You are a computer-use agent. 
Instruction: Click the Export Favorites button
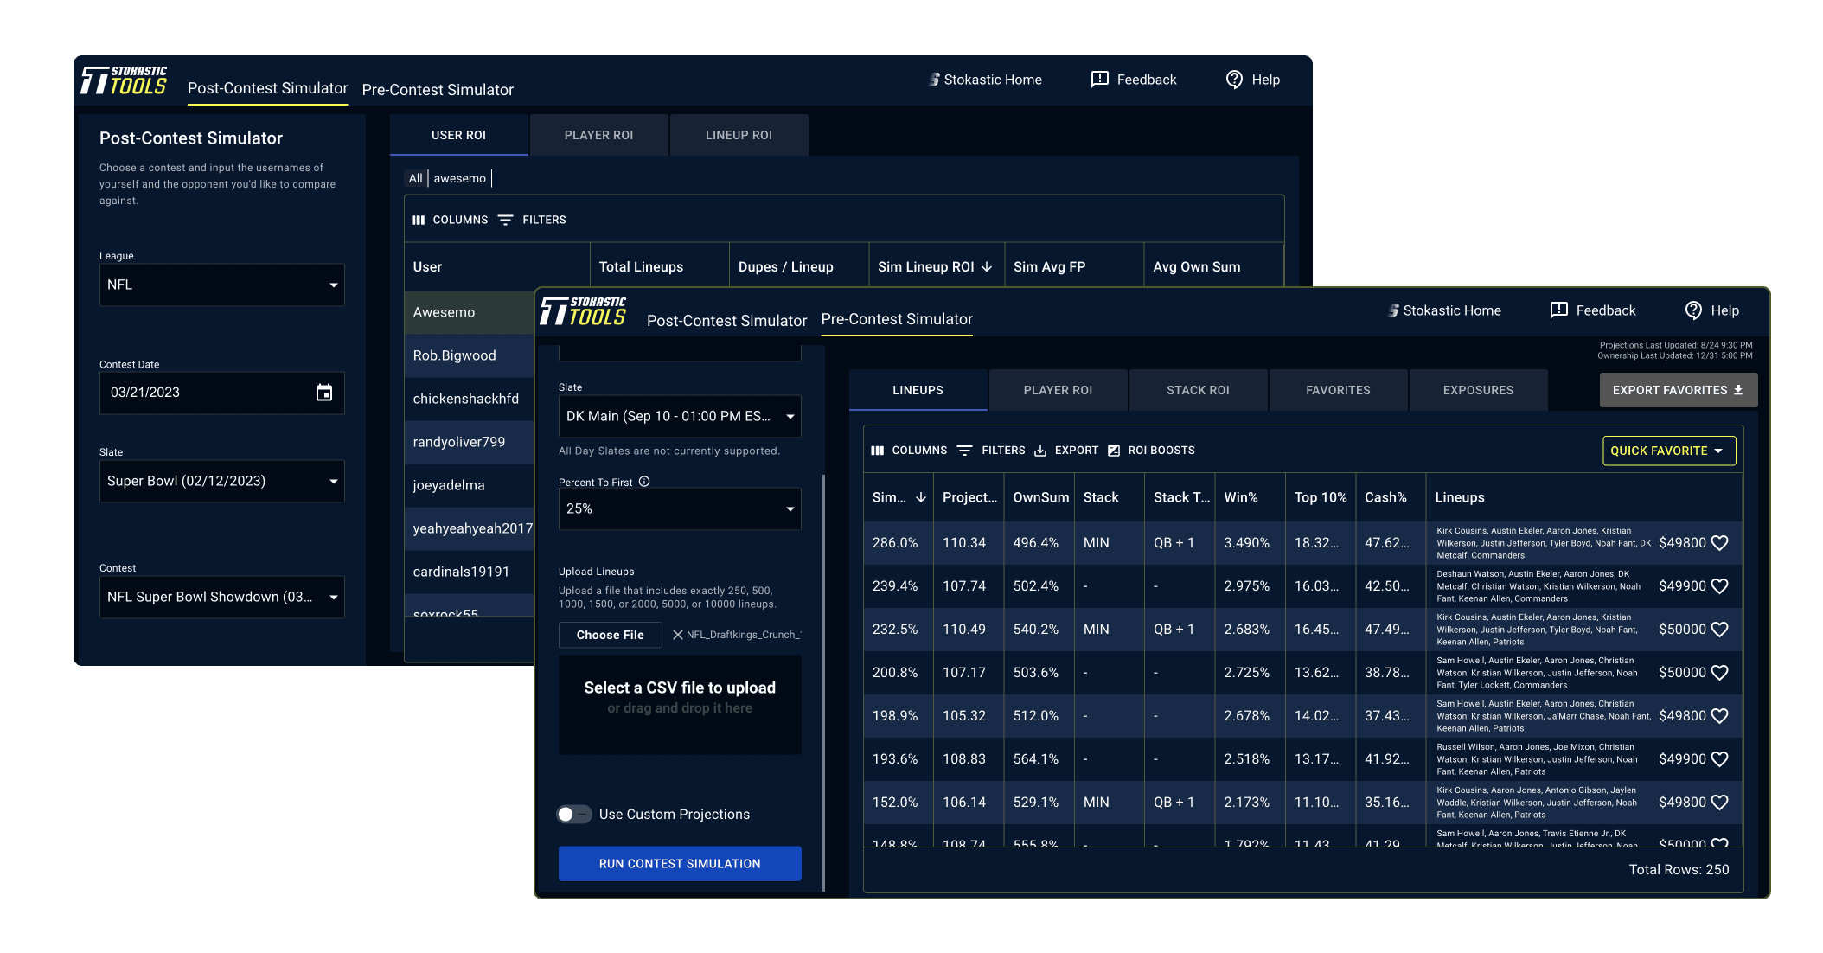(x=1679, y=390)
